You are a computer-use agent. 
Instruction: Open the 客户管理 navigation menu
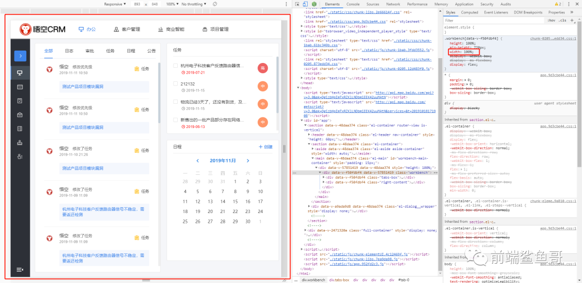coord(127,30)
